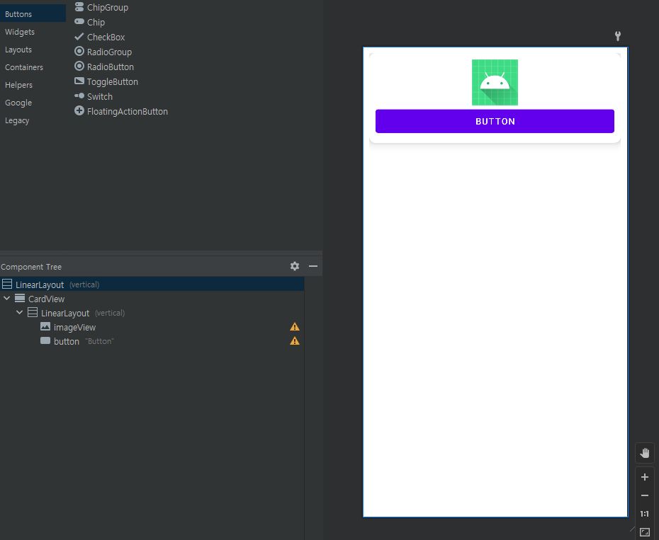
Task: Select the FloatingActionButton label
Action: pyautogui.click(x=128, y=111)
